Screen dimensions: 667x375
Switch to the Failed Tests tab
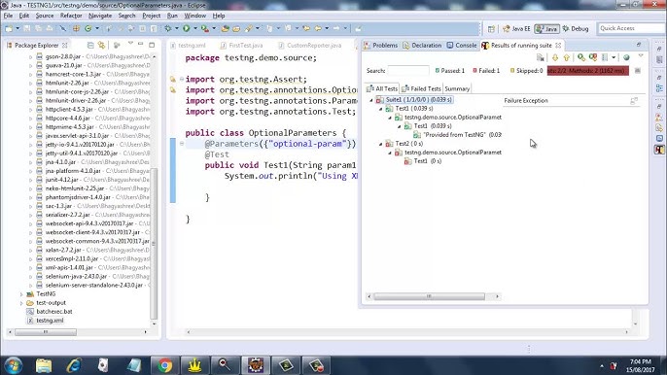tap(421, 88)
